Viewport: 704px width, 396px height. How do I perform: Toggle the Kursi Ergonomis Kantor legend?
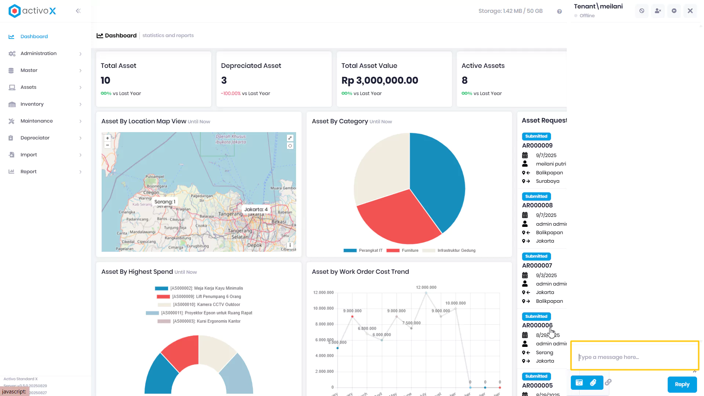click(199, 321)
